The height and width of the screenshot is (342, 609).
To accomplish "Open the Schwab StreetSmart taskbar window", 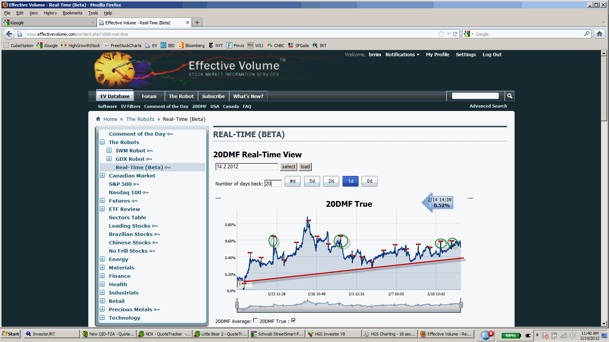I will click(277, 334).
